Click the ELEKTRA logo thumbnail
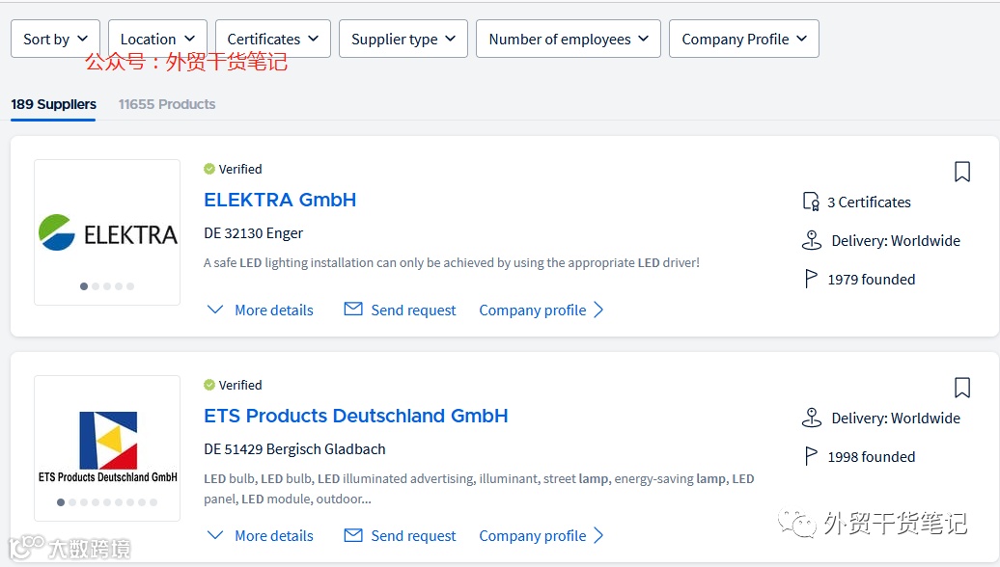 pos(107,232)
